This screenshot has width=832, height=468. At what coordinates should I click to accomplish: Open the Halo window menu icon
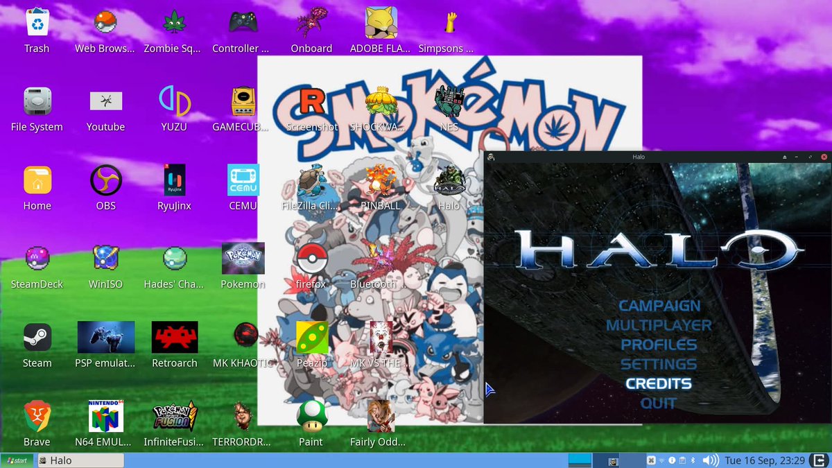tap(491, 157)
